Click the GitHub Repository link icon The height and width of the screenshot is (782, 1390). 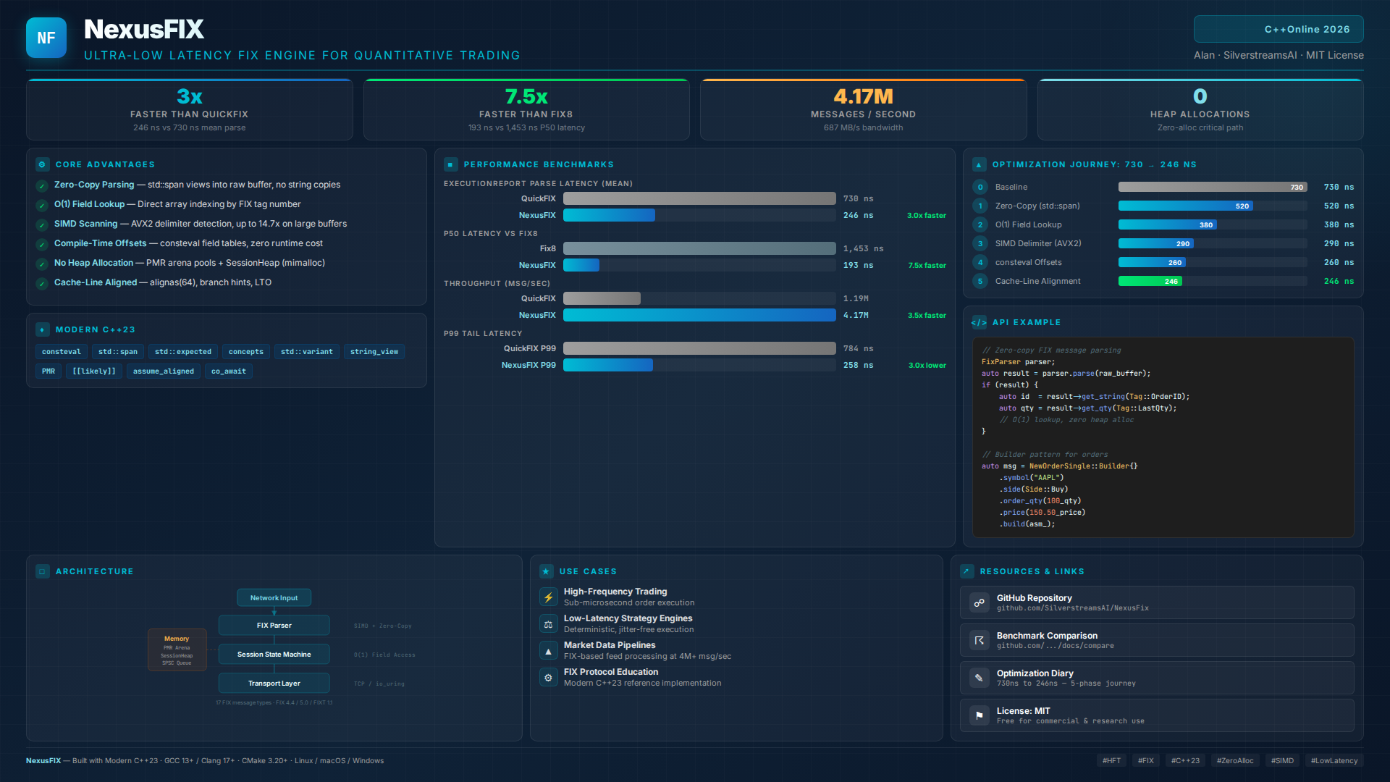coord(979,602)
